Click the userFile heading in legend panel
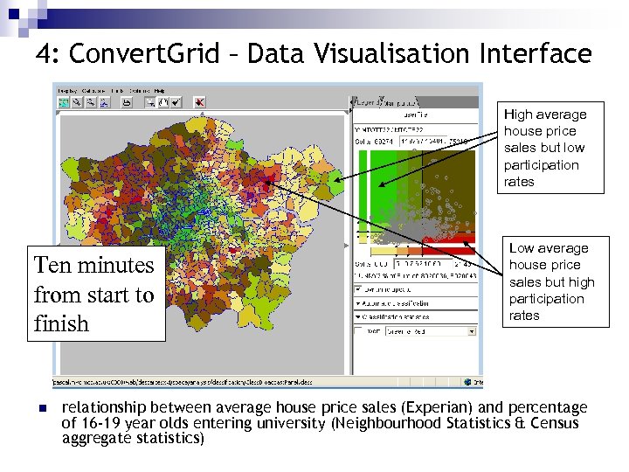The height and width of the screenshot is (472, 629). [x=416, y=115]
